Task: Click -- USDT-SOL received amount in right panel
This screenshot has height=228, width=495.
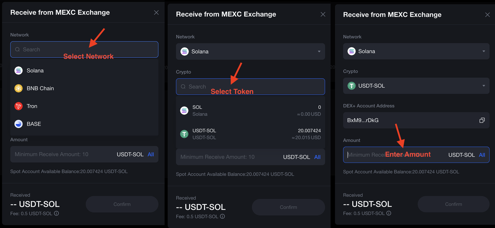Action: 367,204
